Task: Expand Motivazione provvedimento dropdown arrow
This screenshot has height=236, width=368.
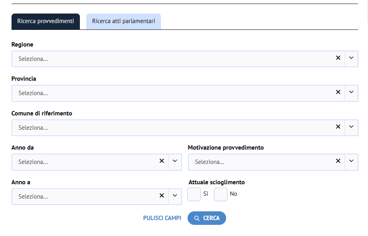Action: (351, 161)
